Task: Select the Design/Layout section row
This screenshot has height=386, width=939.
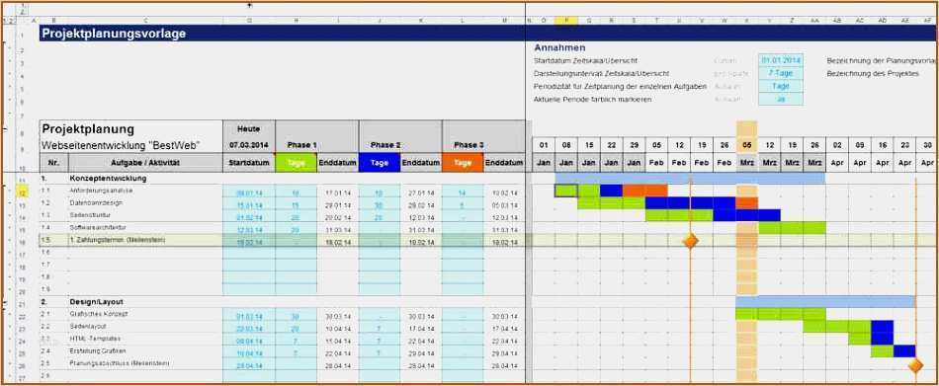Action: [x=282, y=302]
